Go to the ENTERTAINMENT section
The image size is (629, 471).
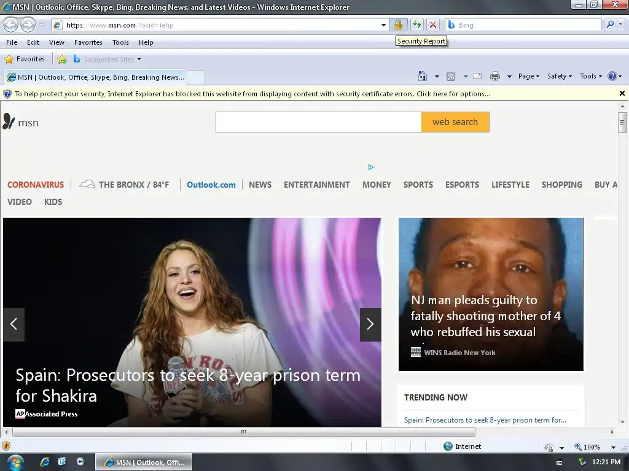[317, 185]
